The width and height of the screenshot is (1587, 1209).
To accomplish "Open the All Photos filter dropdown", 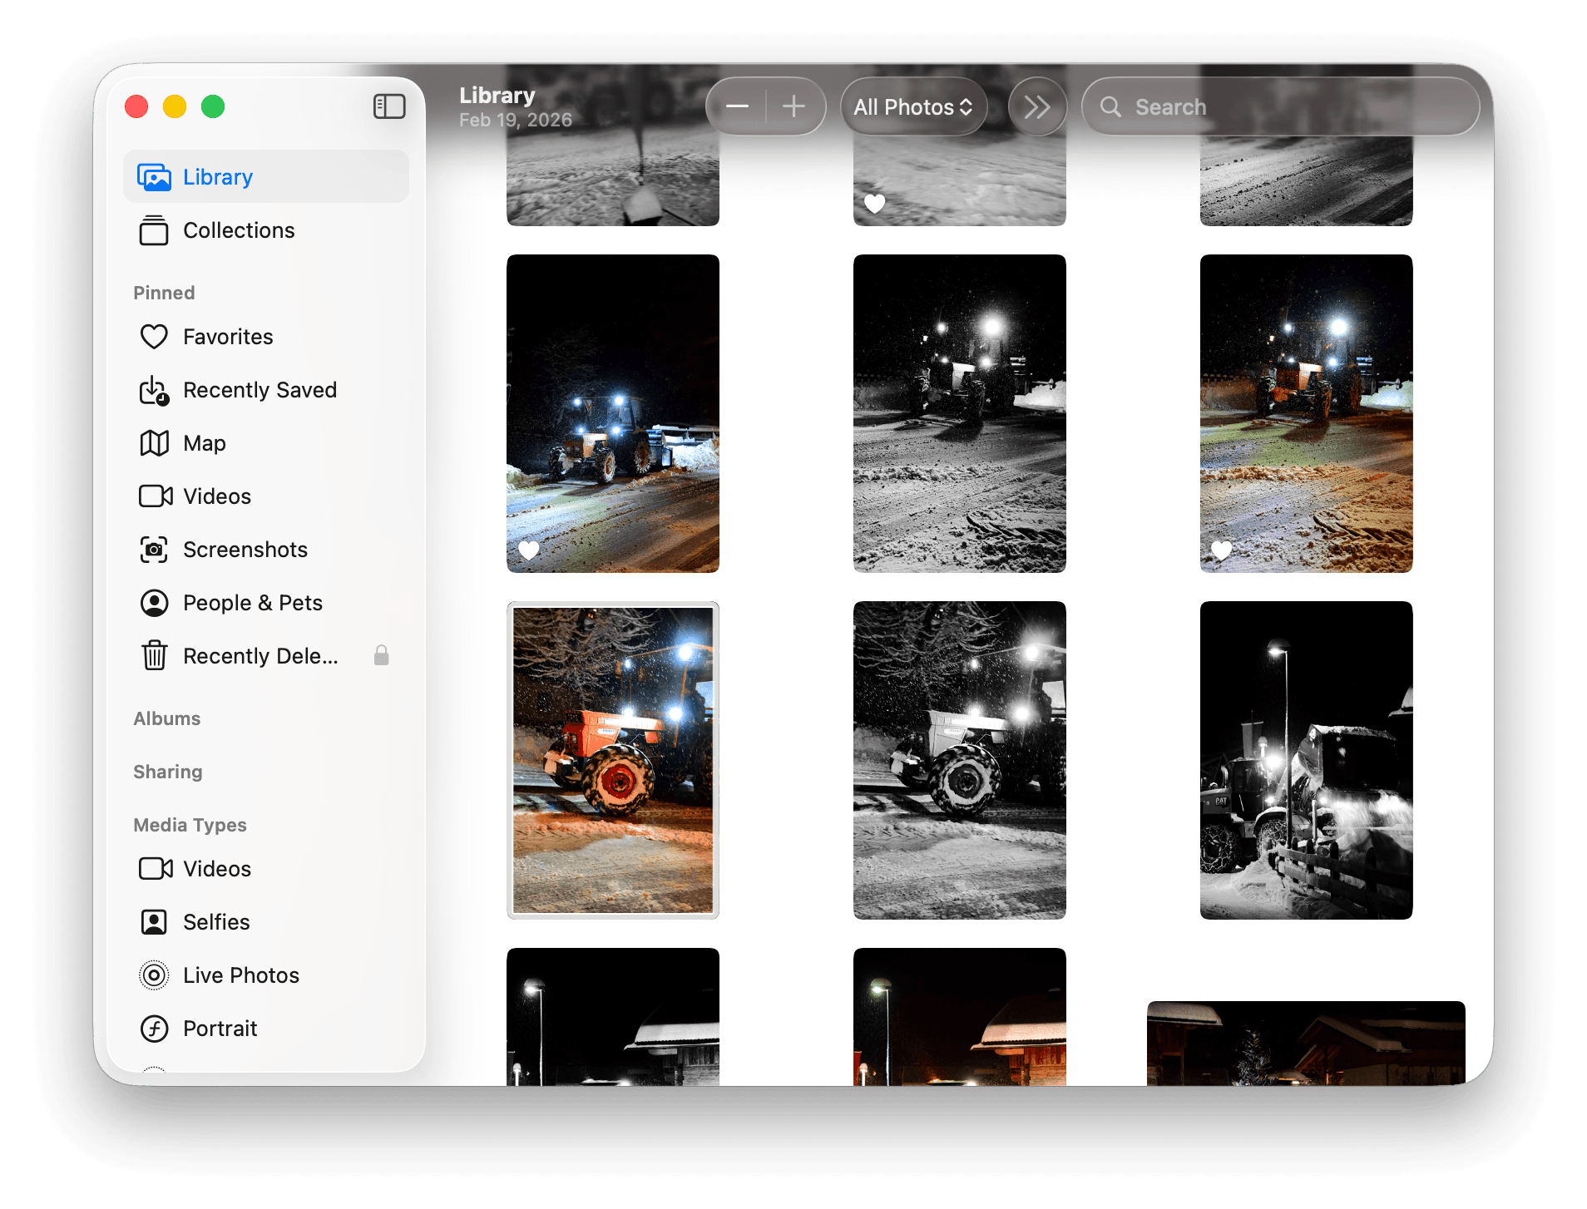I will [x=912, y=106].
